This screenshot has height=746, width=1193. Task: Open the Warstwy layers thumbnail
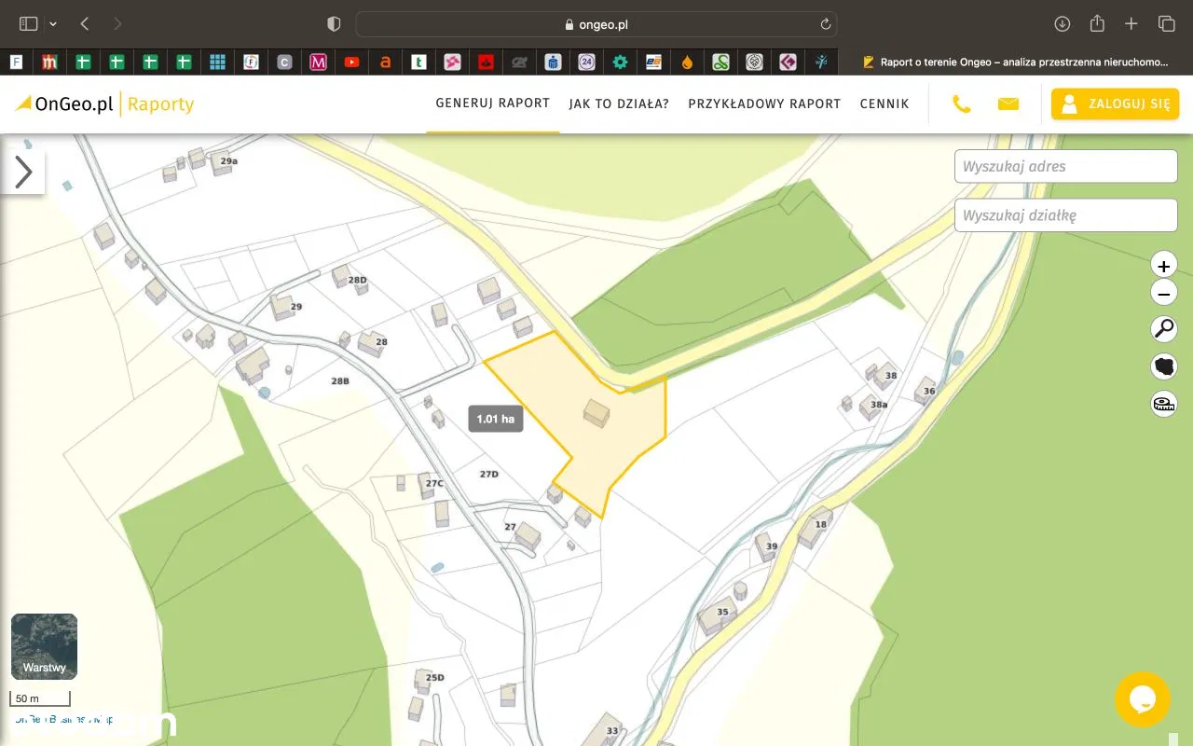click(44, 646)
